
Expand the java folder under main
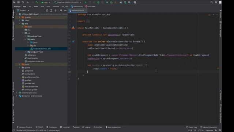28,43
